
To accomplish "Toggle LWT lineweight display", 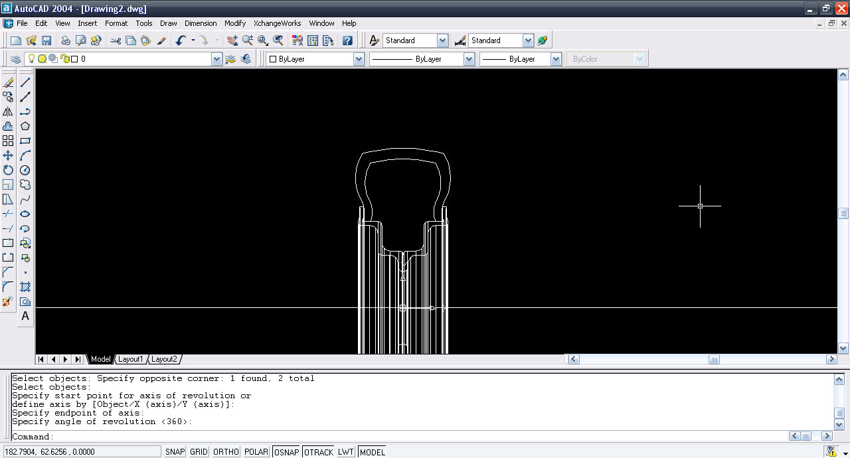I will [346, 452].
